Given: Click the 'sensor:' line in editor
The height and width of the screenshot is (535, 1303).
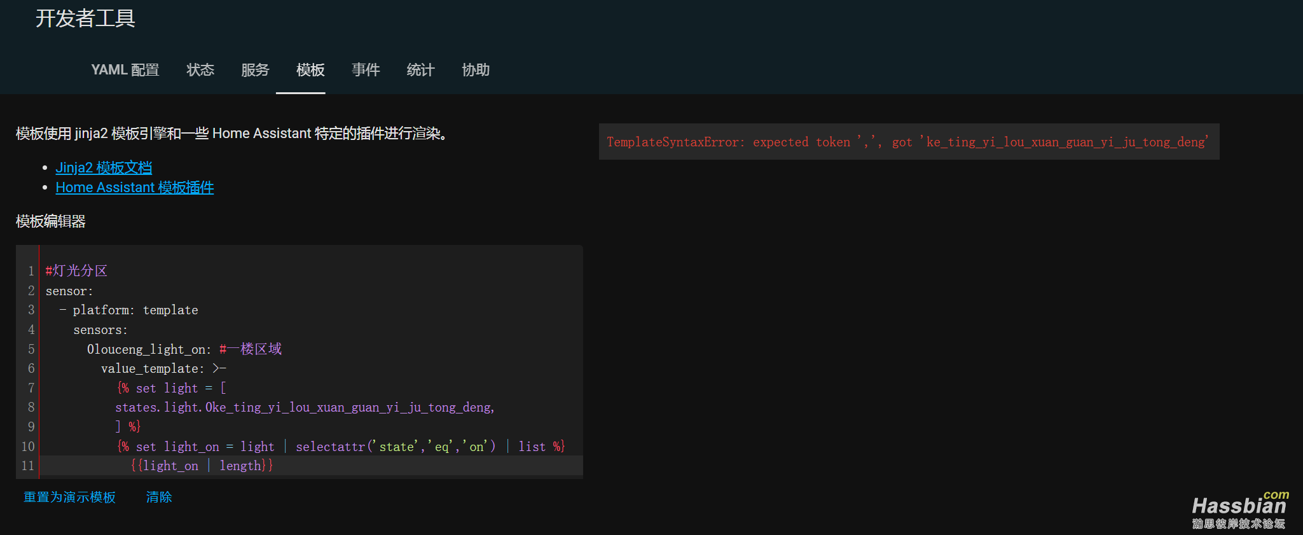Looking at the screenshot, I should 69,291.
